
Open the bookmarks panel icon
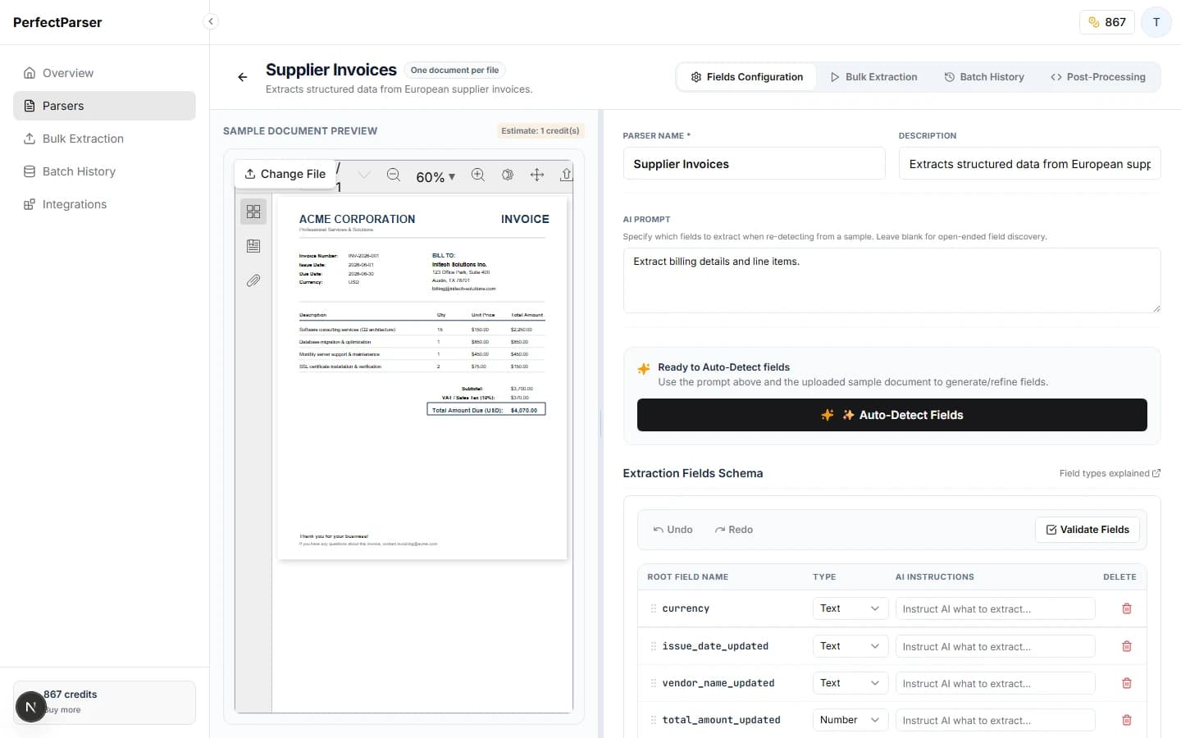pyautogui.click(x=253, y=246)
